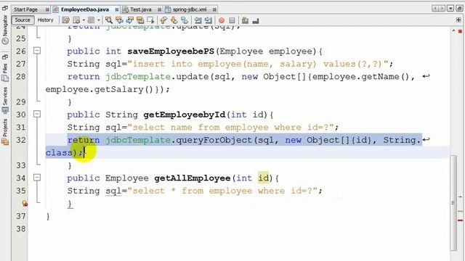Click the "insert into employee" SQL string
Screen dimensions: 465x261
pyautogui.click(x=258, y=64)
